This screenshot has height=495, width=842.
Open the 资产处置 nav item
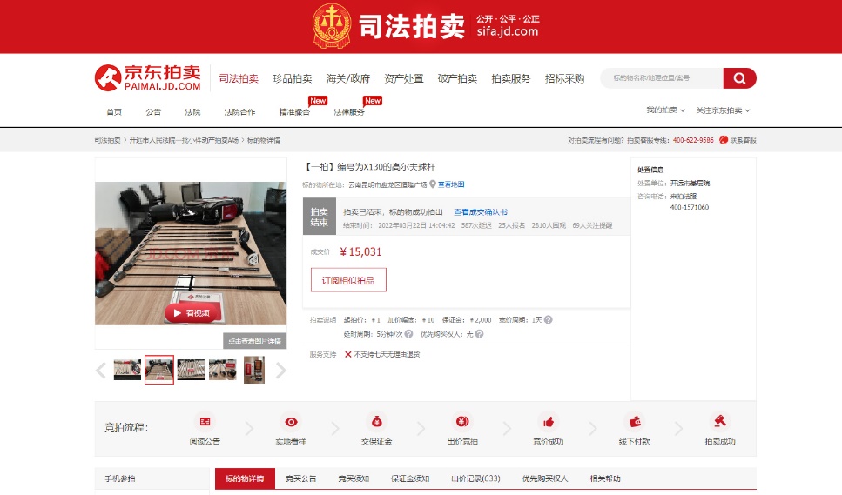click(404, 78)
